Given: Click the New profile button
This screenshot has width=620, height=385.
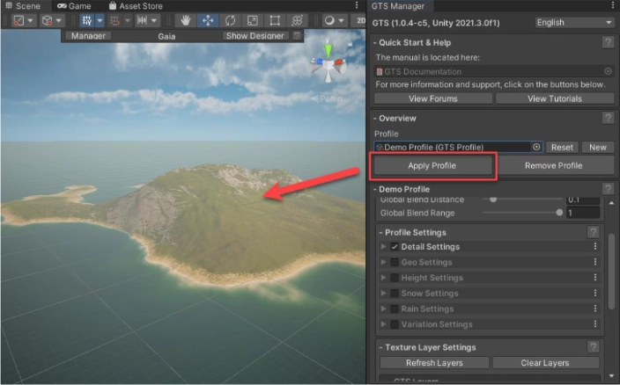Looking at the screenshot, I should click(x=598, y=147).
